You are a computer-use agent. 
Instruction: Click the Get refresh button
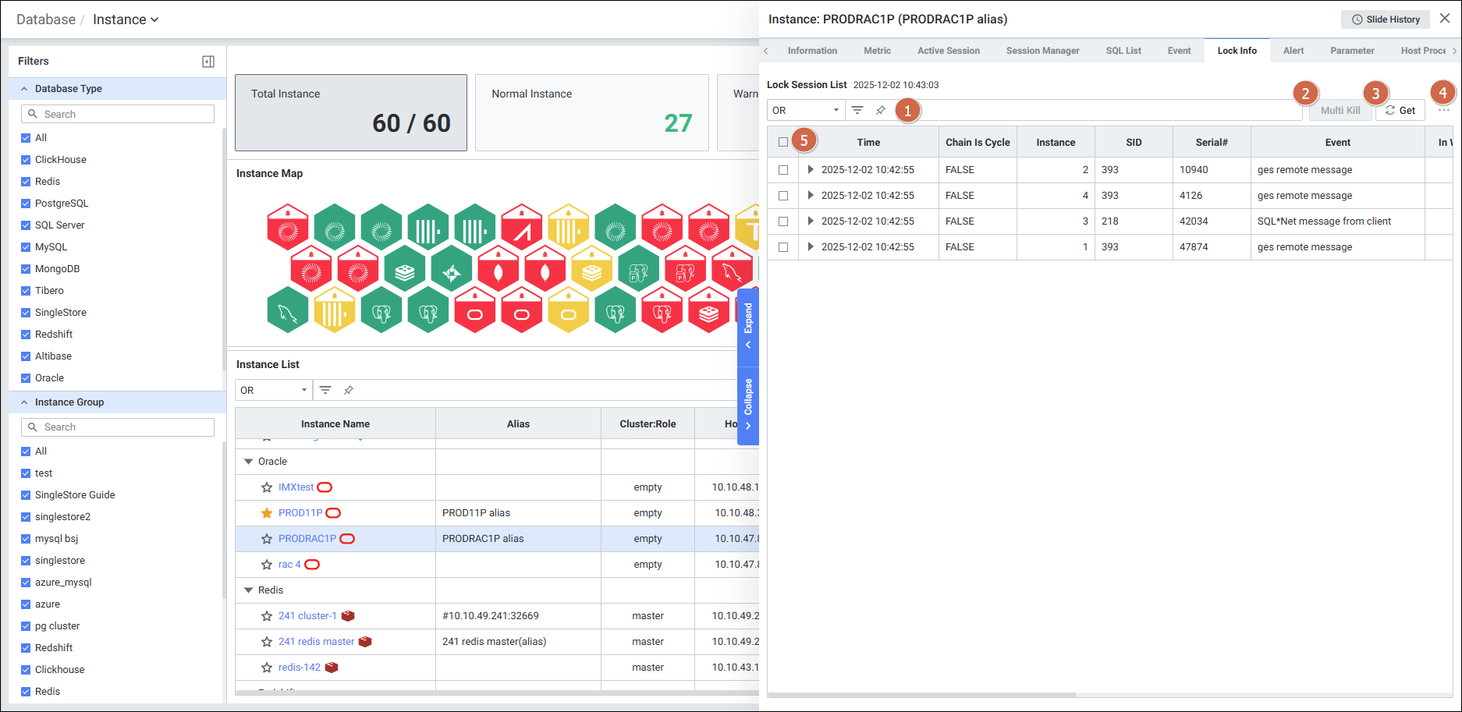[1400, 111]
